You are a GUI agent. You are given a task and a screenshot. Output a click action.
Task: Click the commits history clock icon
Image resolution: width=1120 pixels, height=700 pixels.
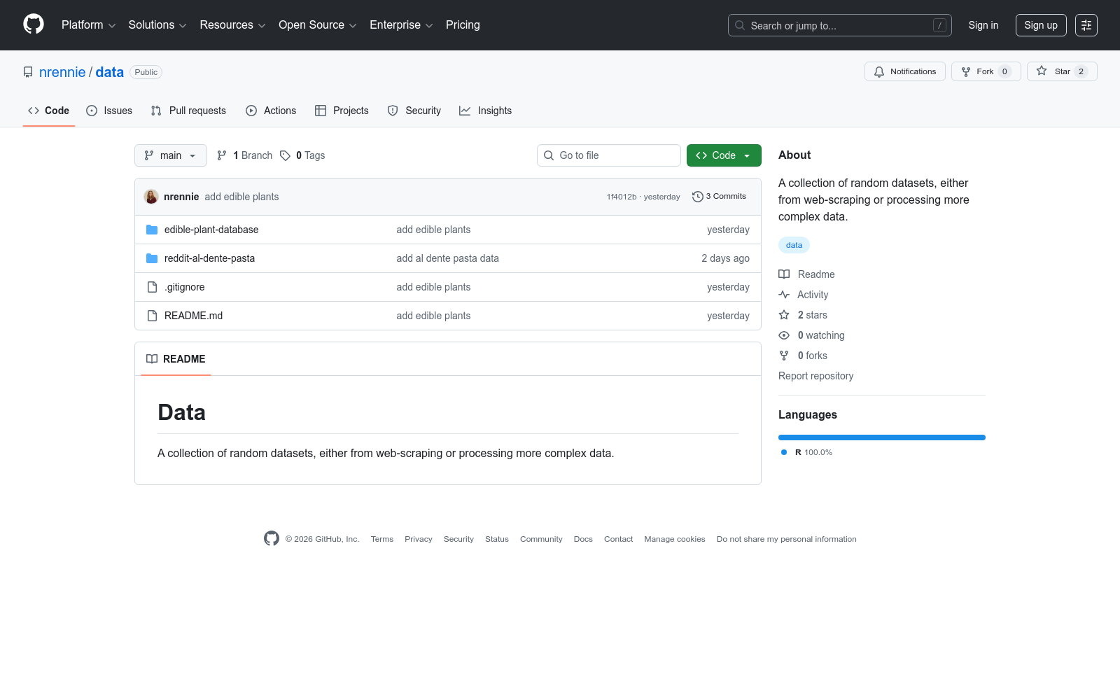(698, 197)
